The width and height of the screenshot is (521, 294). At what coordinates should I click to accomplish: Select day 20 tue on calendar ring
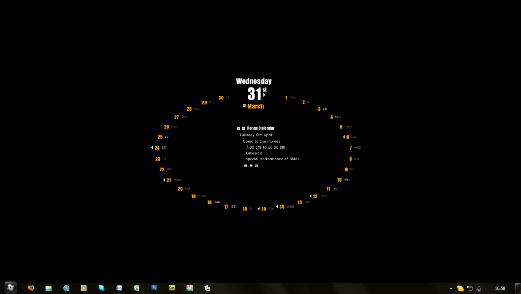pos(184,189)
